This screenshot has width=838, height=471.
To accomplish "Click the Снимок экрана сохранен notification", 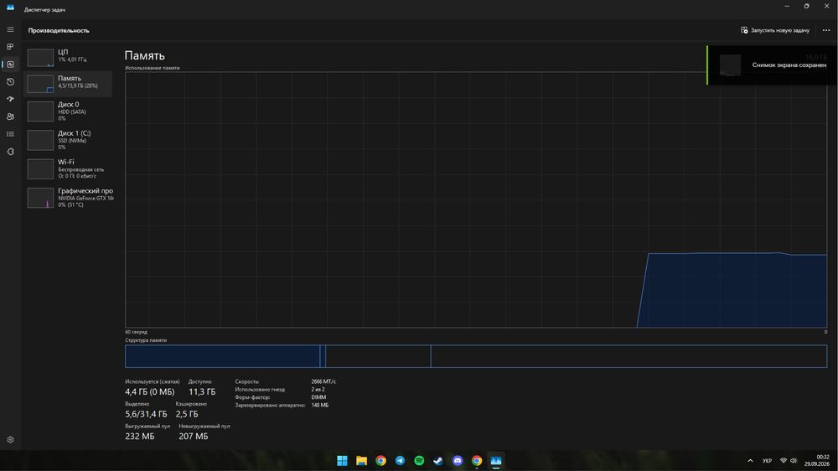I will [772, 65].
